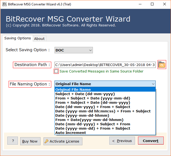The image size is (171, 156).
Task: Open the Saving Options tab
Action: pyautogui.click(x=17, y=38)
